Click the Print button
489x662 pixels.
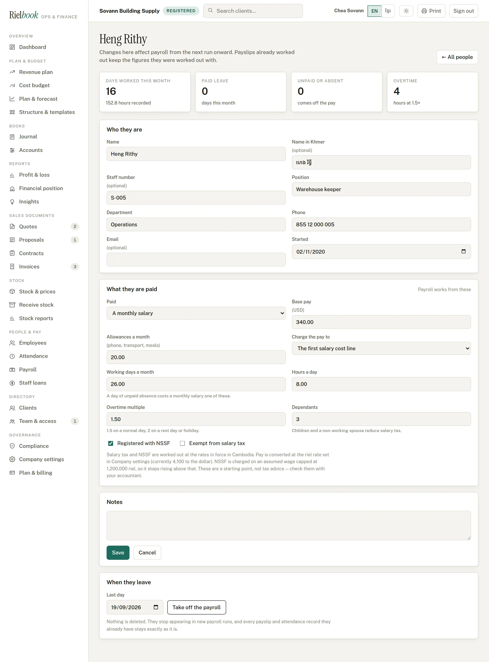click(x=431, y=11)
